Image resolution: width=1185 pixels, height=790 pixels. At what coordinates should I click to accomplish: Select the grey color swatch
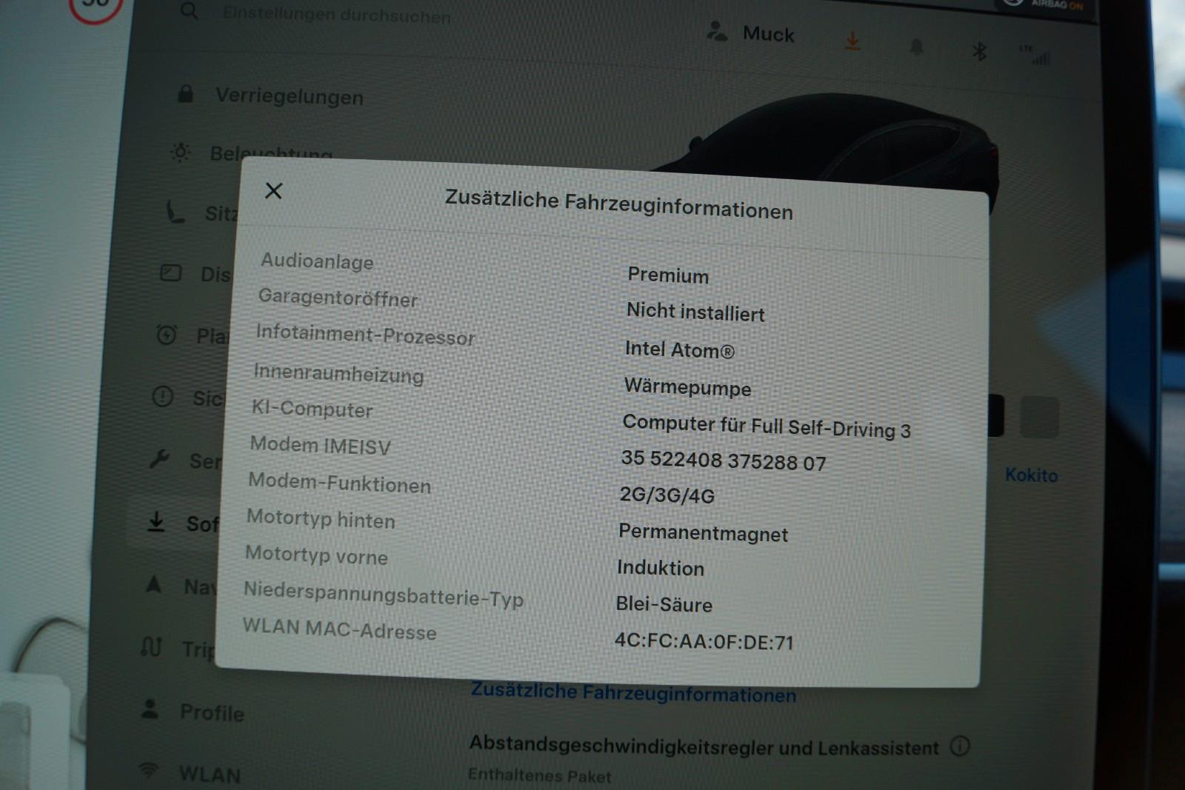(1039, 417)
